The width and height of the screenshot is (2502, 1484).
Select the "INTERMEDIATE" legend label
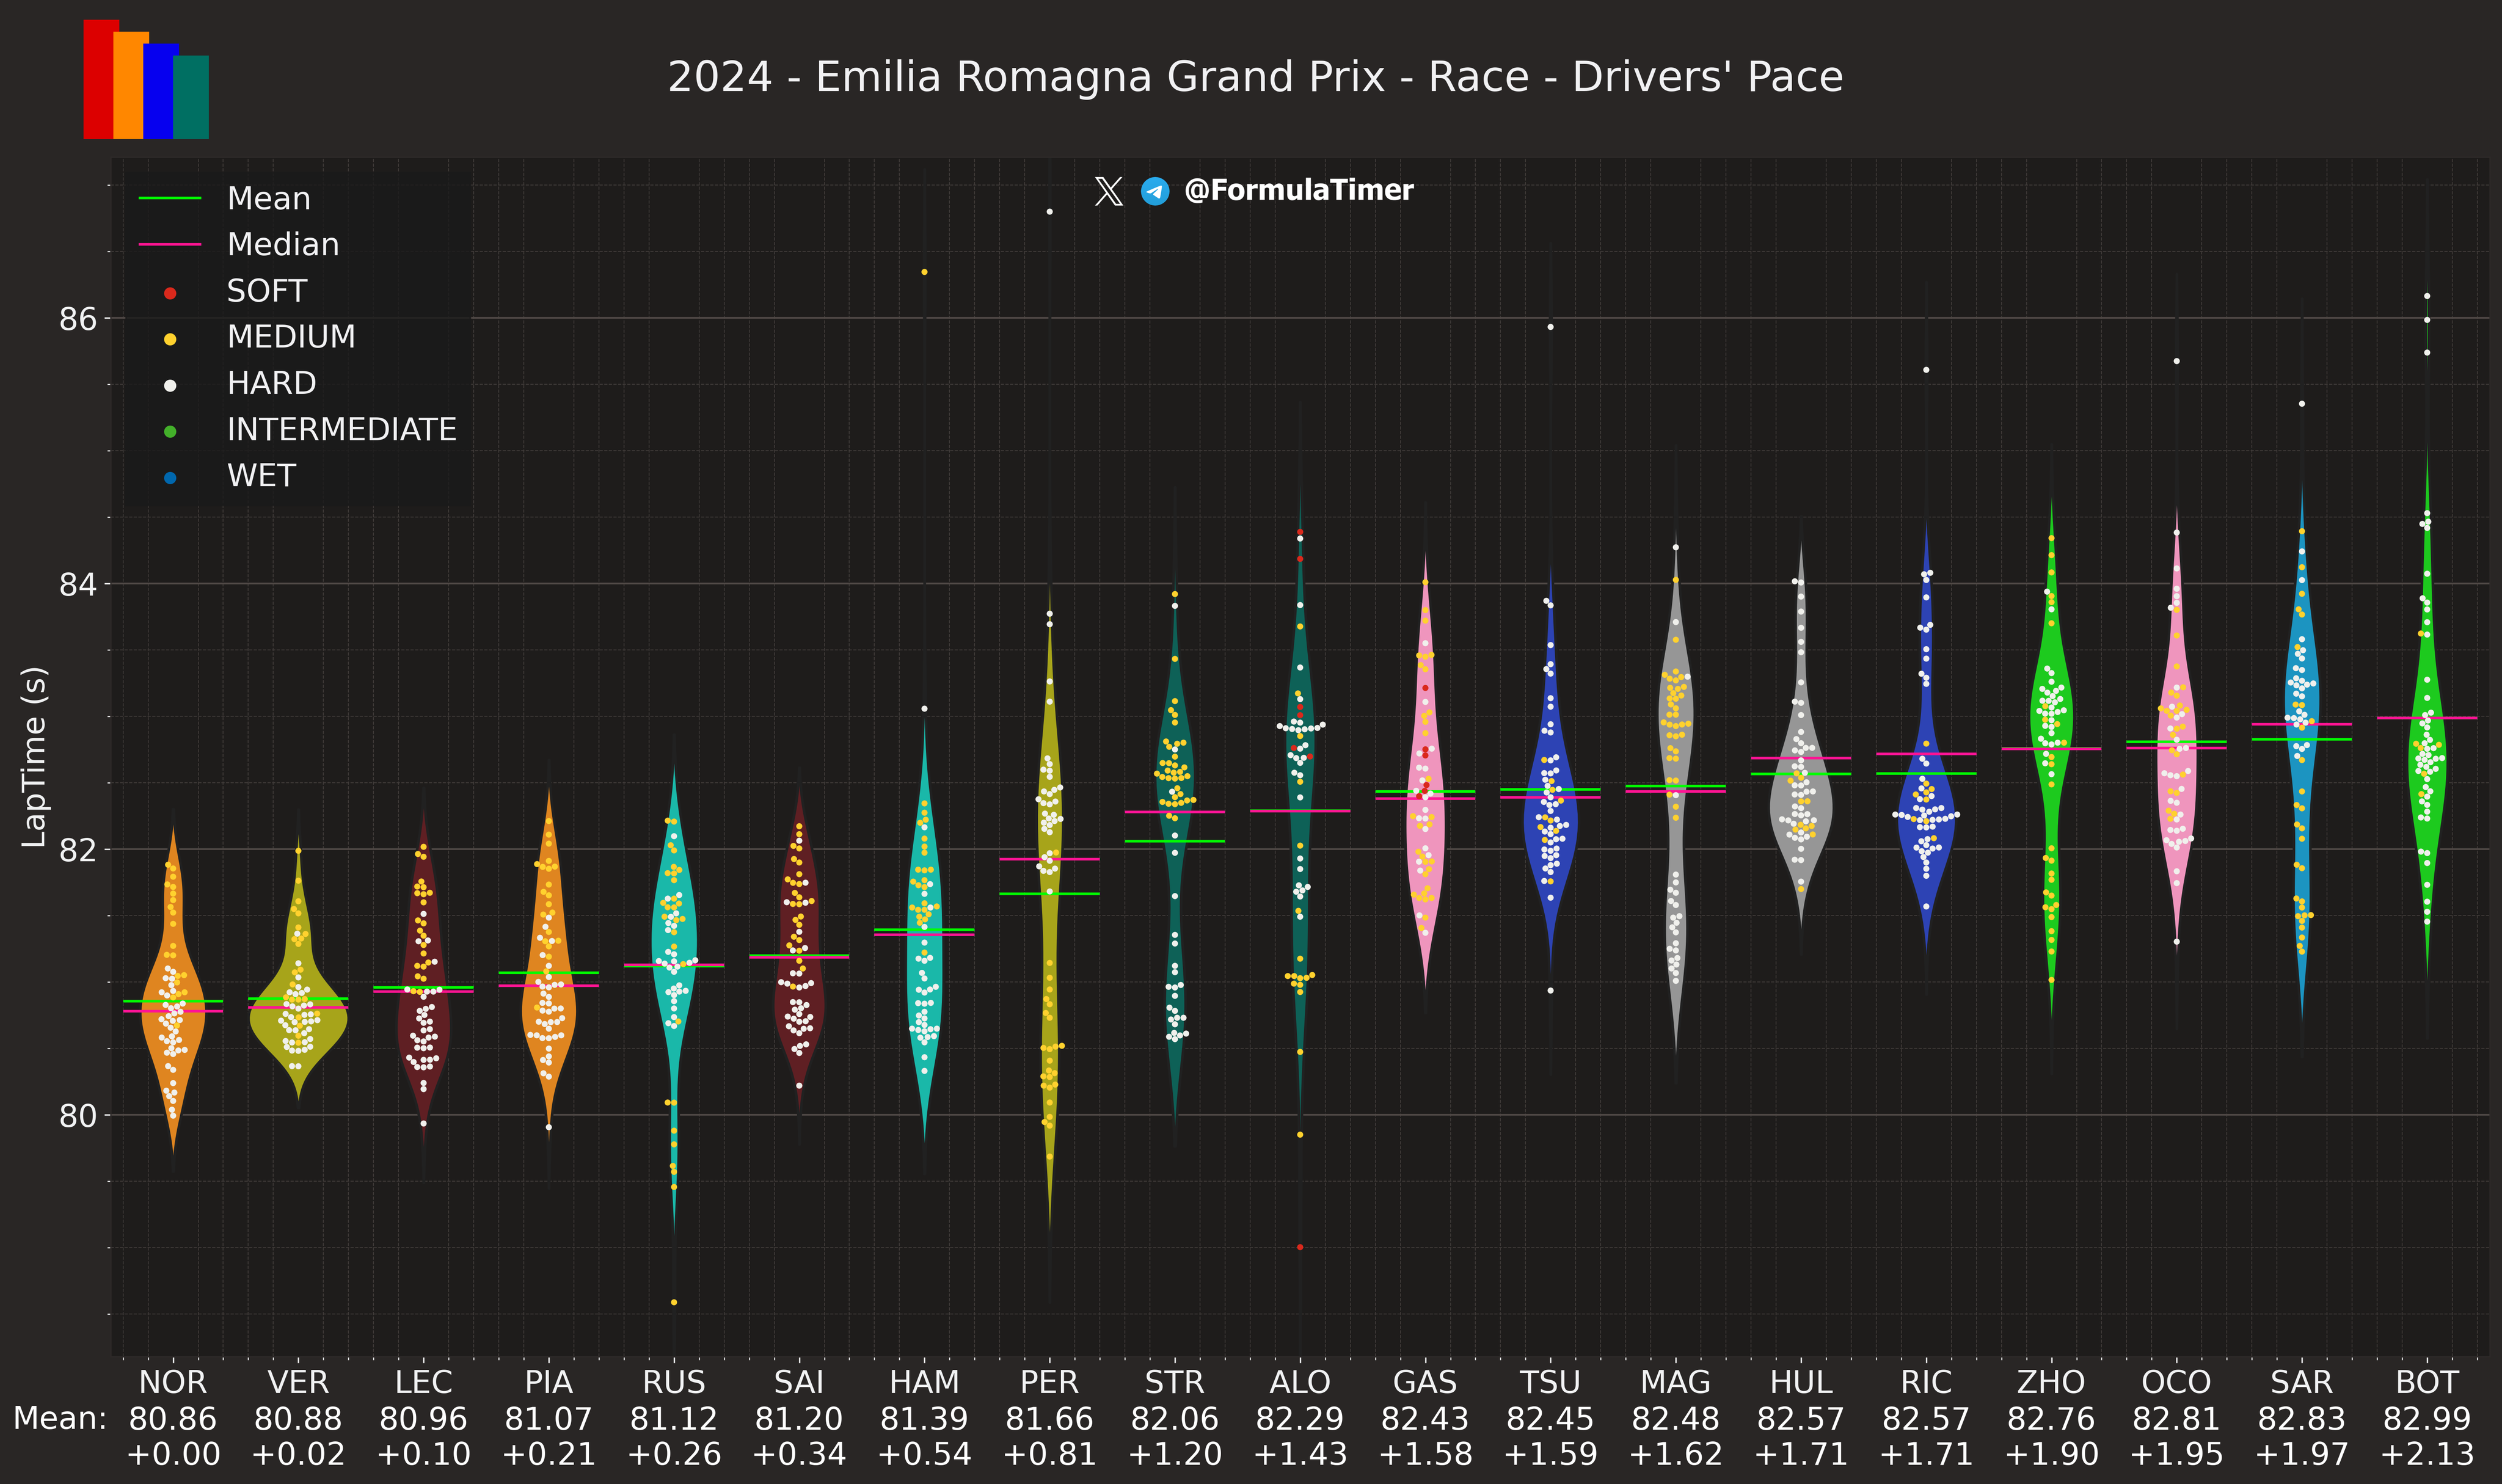point(342,429)
